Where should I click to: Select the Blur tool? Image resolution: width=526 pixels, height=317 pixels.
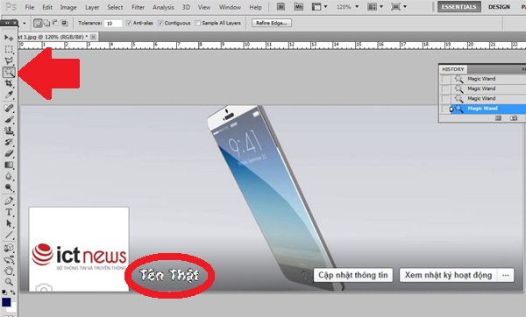click(9, 176)
